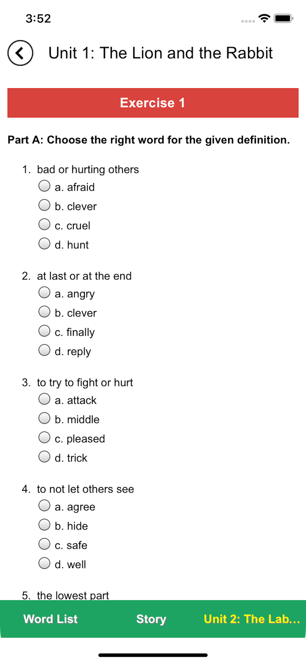Viewport: 306px width, 663px height.
Task: Tap the back arrow icon
Action: click(20, 53)
